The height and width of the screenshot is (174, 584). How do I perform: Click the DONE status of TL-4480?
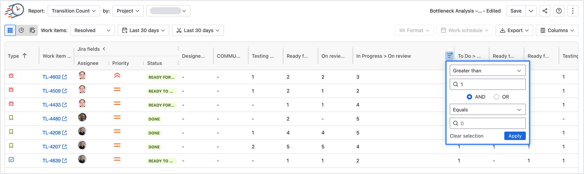[154, 119]
